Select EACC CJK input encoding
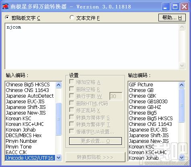The height and width of the screenshot is (167, 191). pos(30,152)
